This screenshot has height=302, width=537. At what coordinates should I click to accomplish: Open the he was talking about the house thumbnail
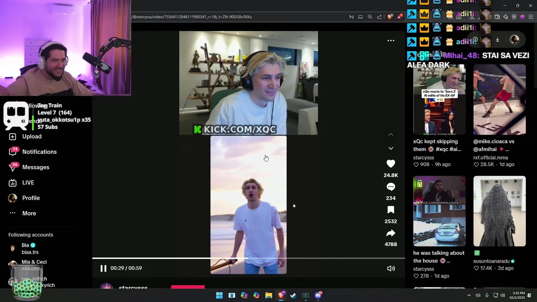pyautogui.click(x=439, y=211)
